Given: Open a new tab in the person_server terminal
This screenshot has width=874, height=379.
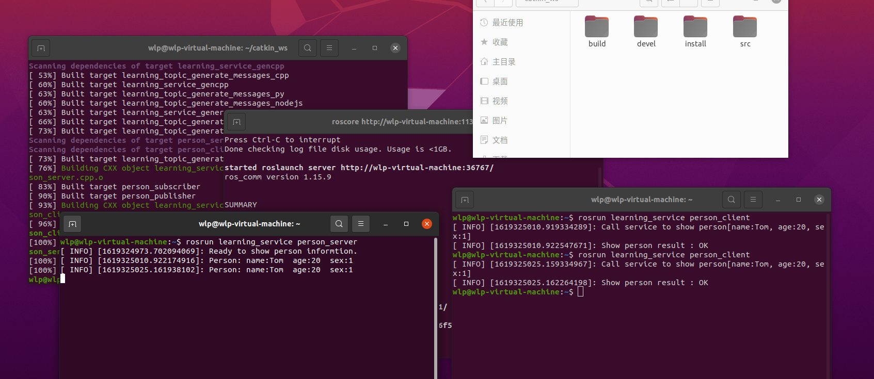Looking at the screenshot, I should click(x=72, y=224).
